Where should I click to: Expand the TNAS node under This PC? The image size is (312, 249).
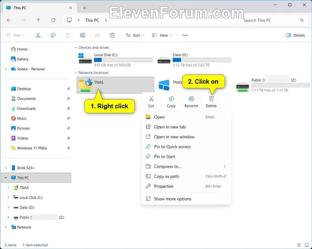(x=8, y=188)
